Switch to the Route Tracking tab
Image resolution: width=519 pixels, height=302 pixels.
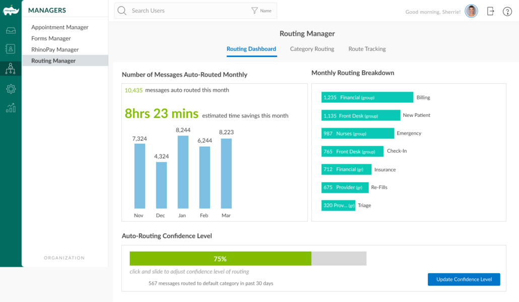367,49
